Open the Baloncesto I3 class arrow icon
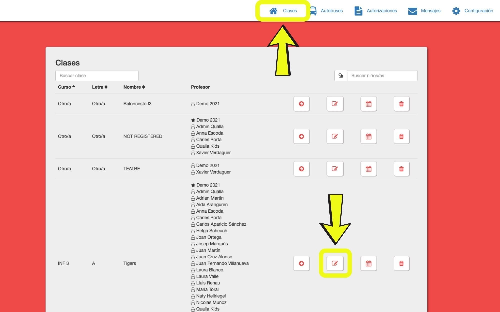The height and width of the screenshot is (312, 500). 301,104
